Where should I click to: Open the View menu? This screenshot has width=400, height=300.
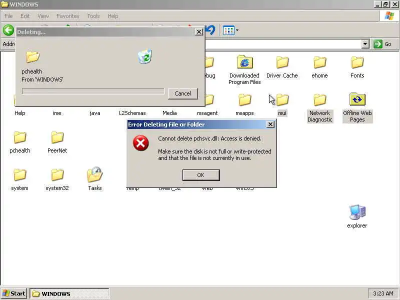tap(43, 16)
